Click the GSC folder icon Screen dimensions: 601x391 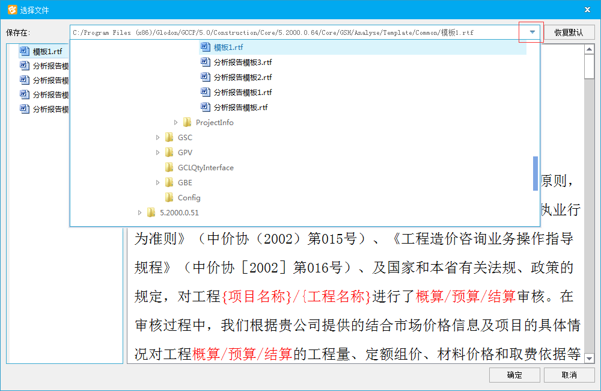(x=169, y=138)
